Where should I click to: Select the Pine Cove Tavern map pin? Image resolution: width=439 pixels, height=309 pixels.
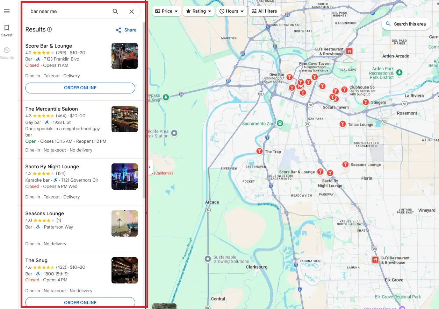pyautogui.click(x=315, y=77)
